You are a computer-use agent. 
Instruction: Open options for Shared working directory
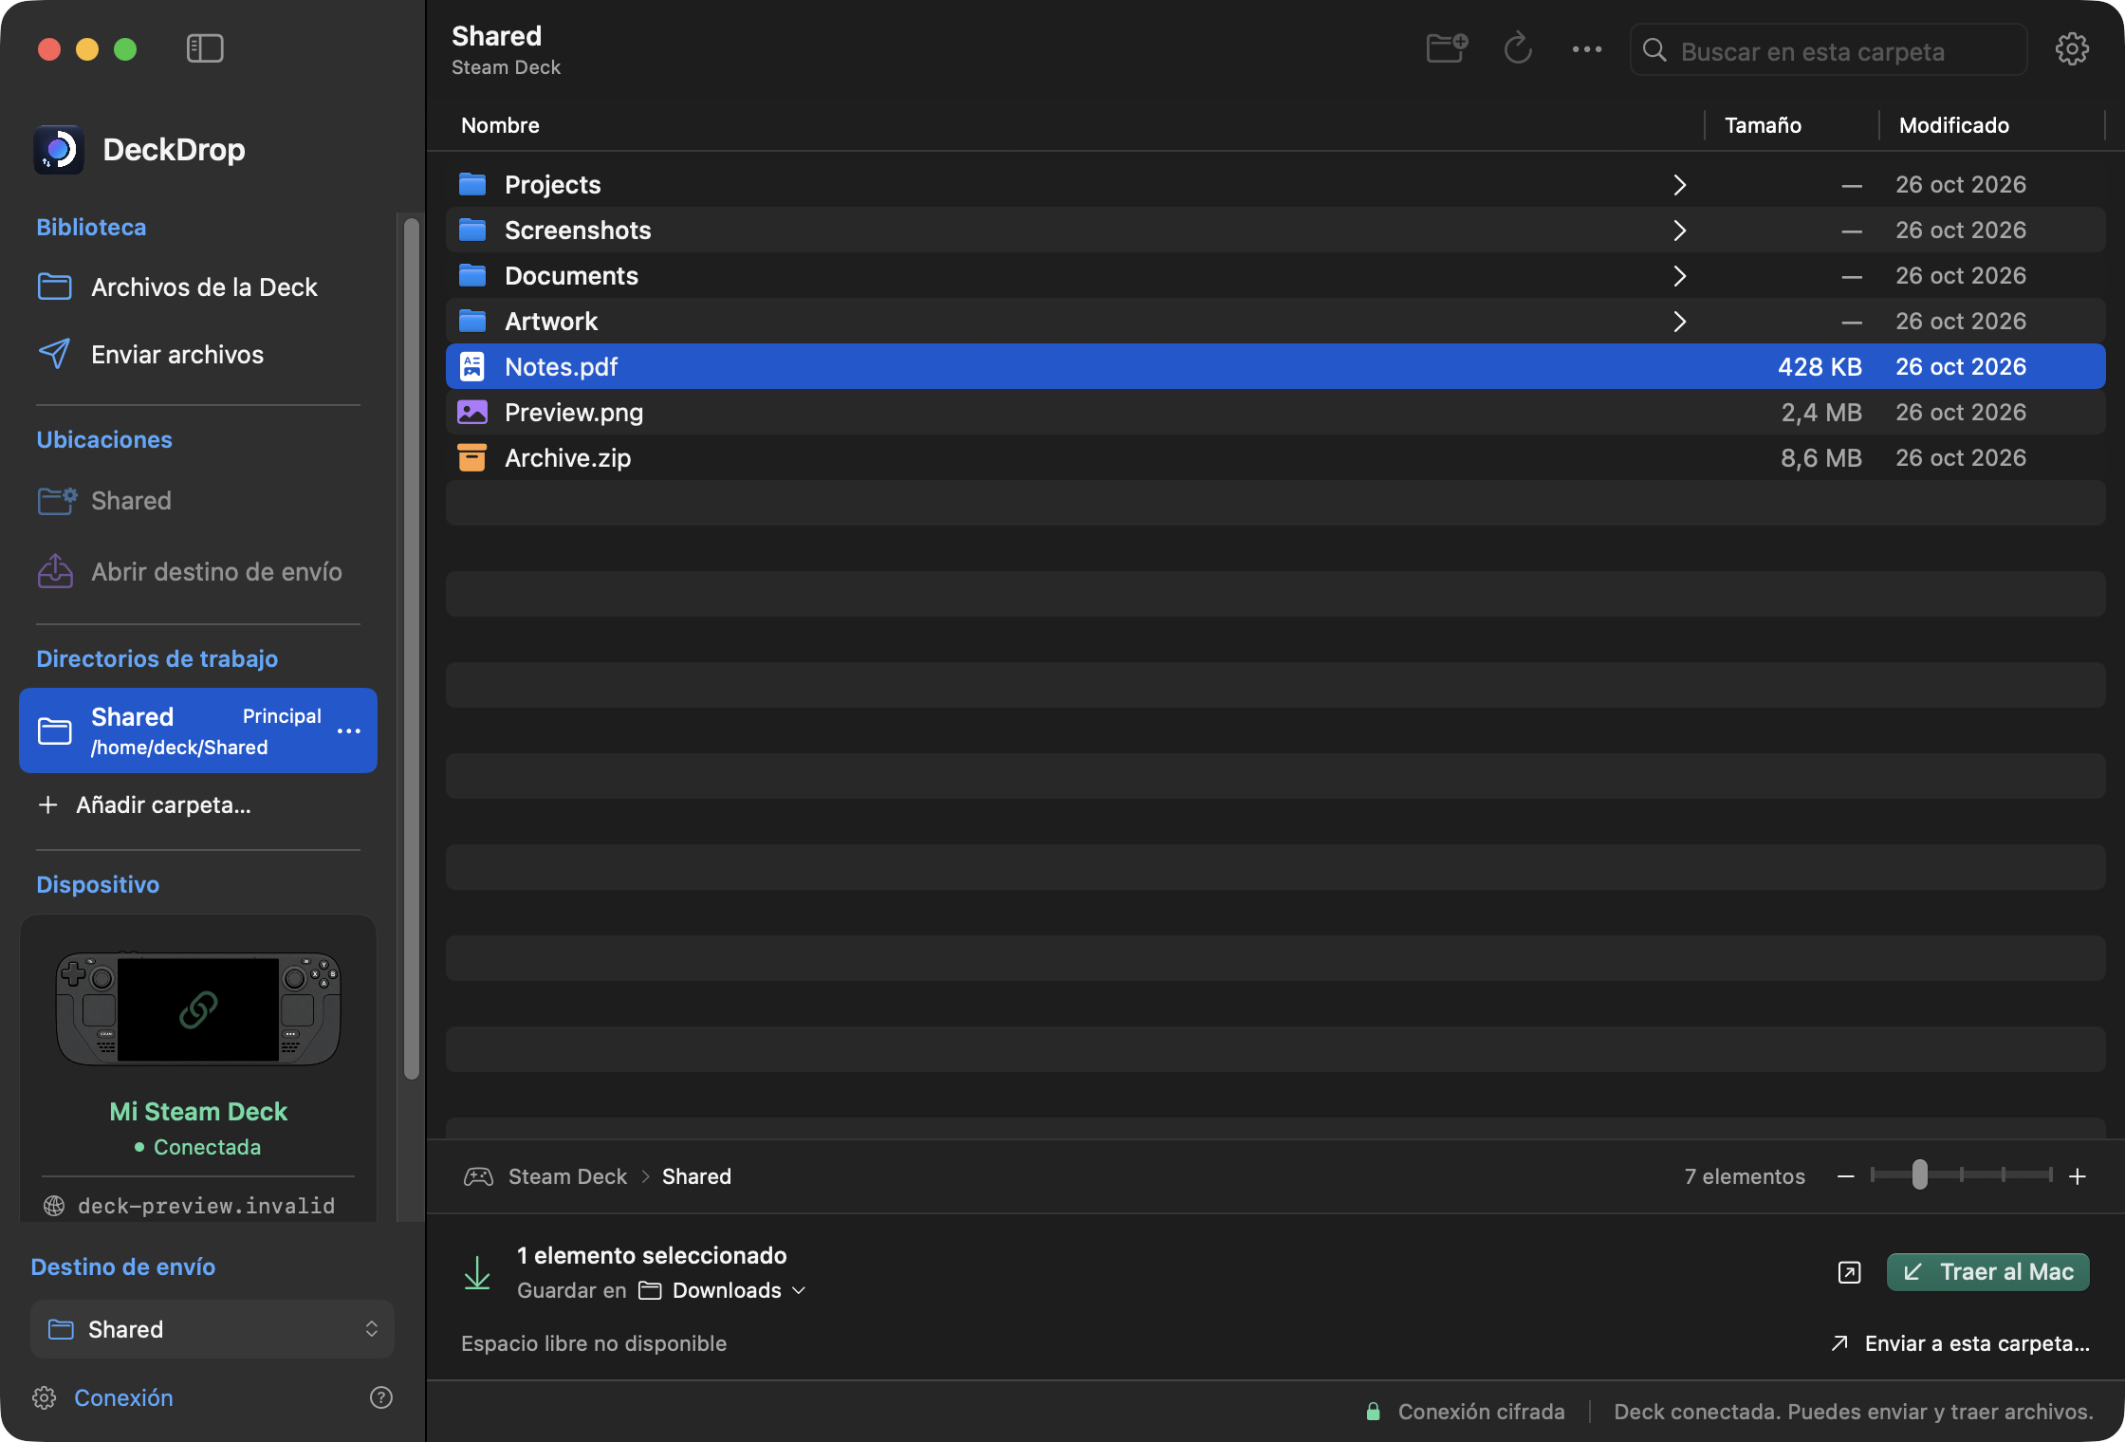pos(349,730)
